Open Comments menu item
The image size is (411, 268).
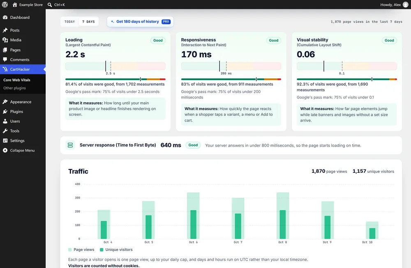pyautogui.click(x=23, y=60)
